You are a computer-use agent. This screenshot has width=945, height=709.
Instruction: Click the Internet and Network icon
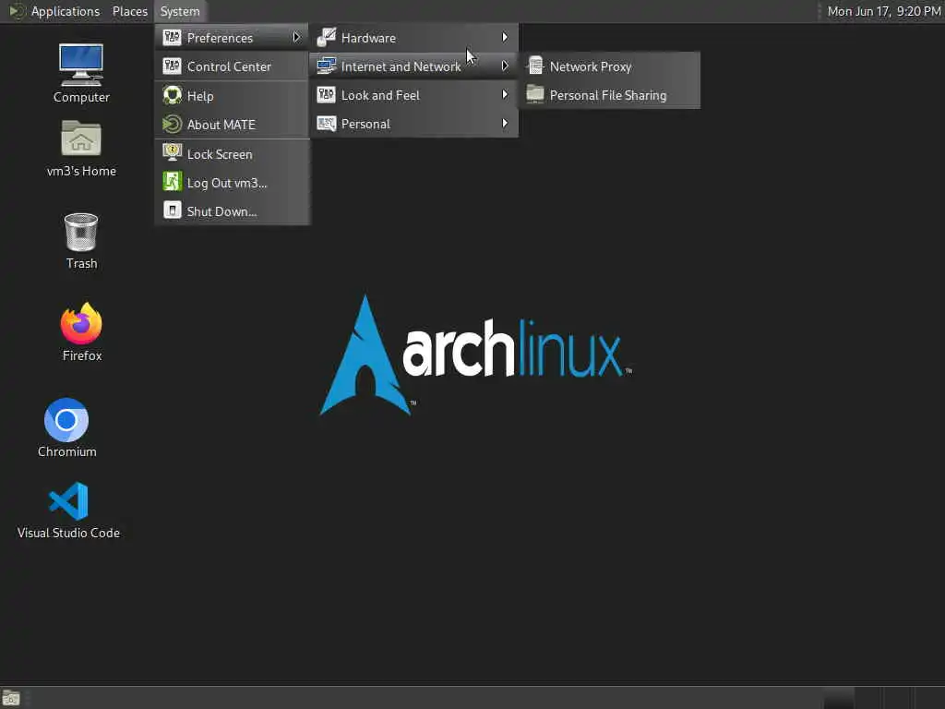click(x=326, y=66)
